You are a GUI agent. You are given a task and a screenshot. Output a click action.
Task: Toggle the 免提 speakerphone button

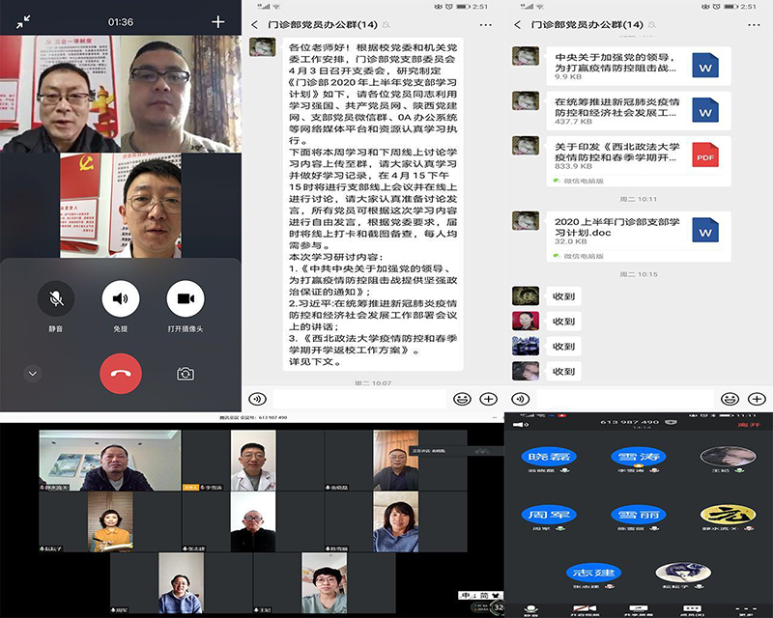click(120, 299)
